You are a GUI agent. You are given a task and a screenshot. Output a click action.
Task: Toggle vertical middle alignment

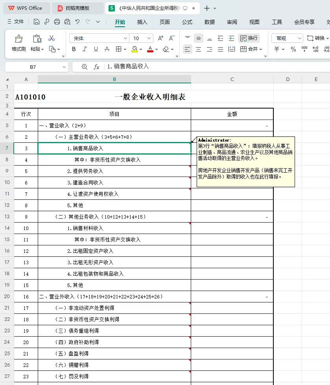pos(198,38)
